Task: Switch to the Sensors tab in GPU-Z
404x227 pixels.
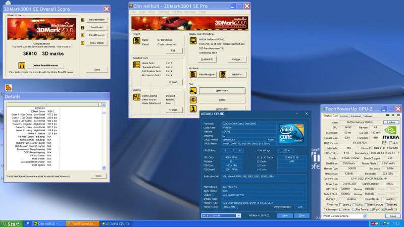Action: 344,116
